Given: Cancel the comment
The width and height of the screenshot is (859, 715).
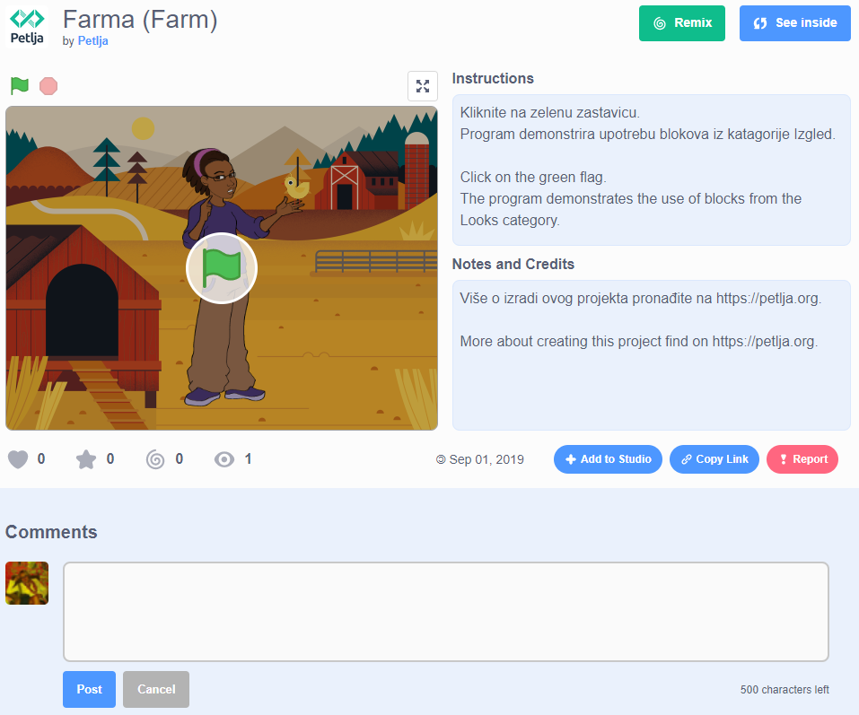Looking at the screenshot, I should tap(156, 689).
